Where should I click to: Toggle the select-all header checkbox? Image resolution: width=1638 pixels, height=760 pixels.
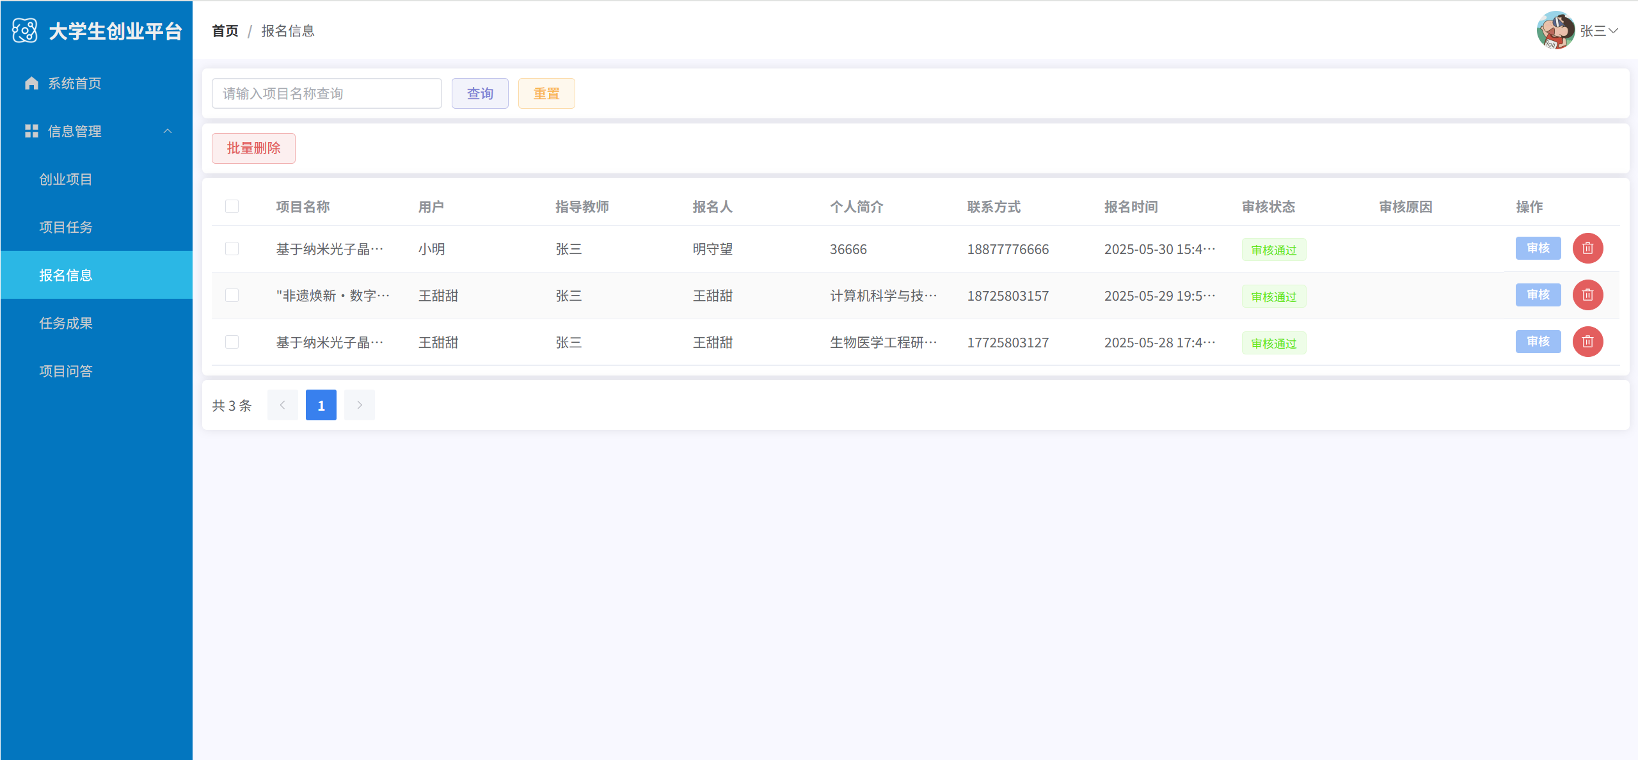pyautogui.click(x=232, y=206)
